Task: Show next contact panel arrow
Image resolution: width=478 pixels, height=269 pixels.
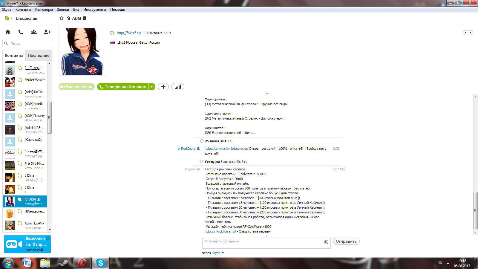Action: [471, 33]
